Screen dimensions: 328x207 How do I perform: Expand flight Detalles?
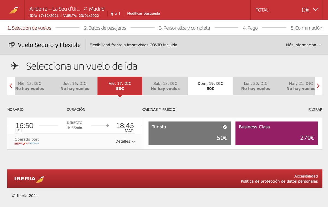(125, 142)
